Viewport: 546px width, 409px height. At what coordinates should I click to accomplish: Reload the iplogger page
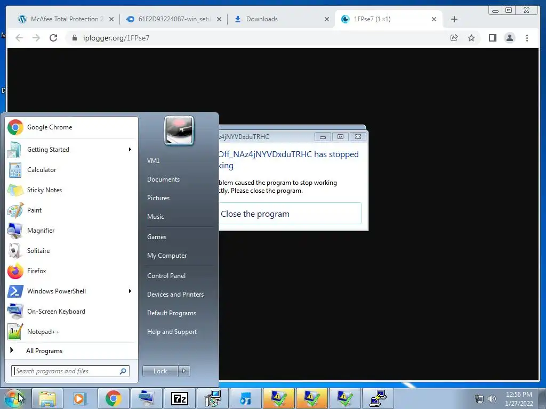pyautogui.click(x=53, y=38)
